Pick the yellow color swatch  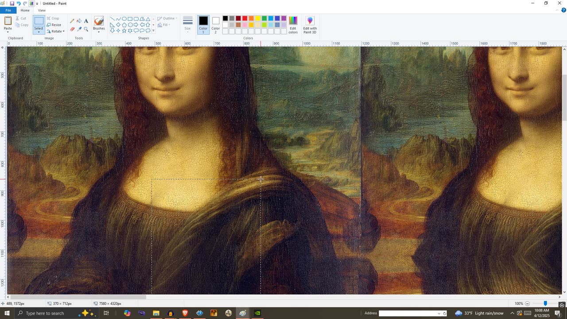(x=258, y=18)
